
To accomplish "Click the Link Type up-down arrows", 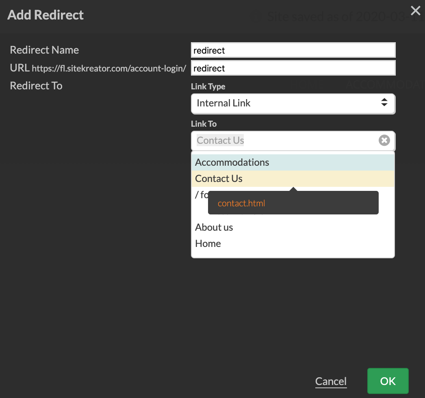I will (384, 103).
